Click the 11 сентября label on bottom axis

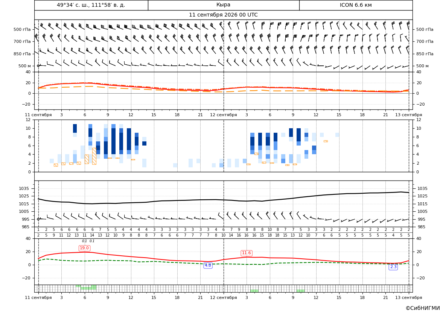38,297
